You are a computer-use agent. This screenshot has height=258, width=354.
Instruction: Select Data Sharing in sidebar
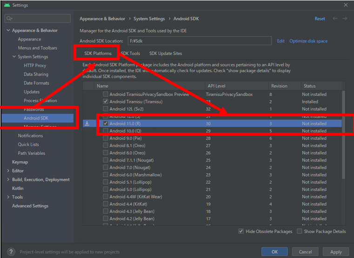tap(36, 74)
